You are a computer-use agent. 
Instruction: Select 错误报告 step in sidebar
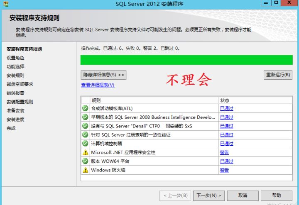click(15, 93)
